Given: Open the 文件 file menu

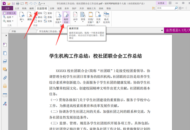Looking at the screenshot, I should click(x=8, y=8).
